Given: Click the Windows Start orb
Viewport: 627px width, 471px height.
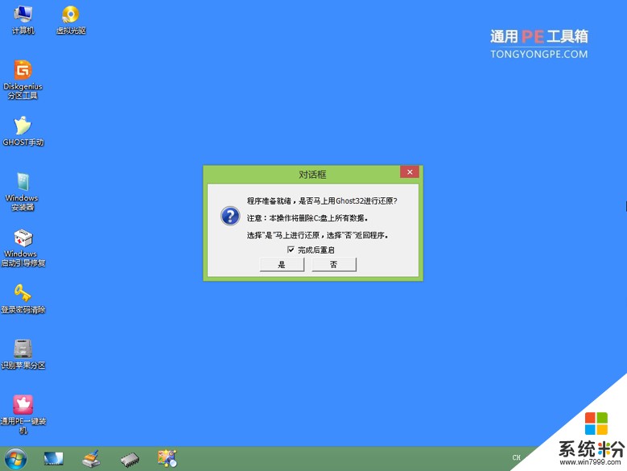Looking at the screenshot, I should pyautogui.click(x=15, y=459).
